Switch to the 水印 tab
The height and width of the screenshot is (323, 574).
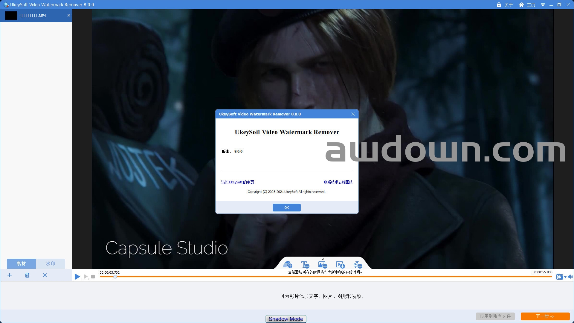pos(51,263)
